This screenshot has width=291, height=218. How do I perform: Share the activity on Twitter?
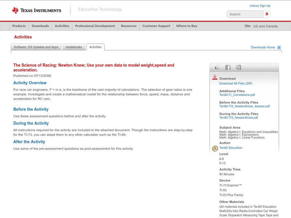(238, 67)
